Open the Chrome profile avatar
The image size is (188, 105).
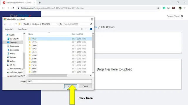click(x=180, y=8)
